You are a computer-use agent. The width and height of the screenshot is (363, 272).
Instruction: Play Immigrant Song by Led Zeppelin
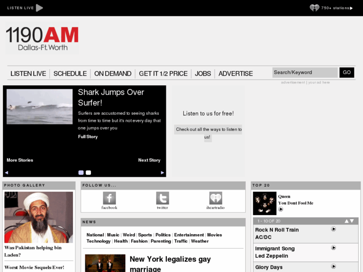click(x=334, y=248)
